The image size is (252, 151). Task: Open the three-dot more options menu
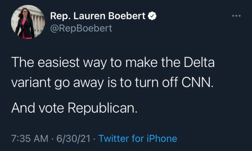tap(236, 16)
